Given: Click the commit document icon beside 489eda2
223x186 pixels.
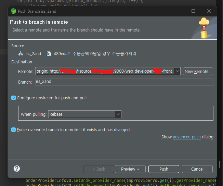Looking at the screenshot, I should point(49,54).
